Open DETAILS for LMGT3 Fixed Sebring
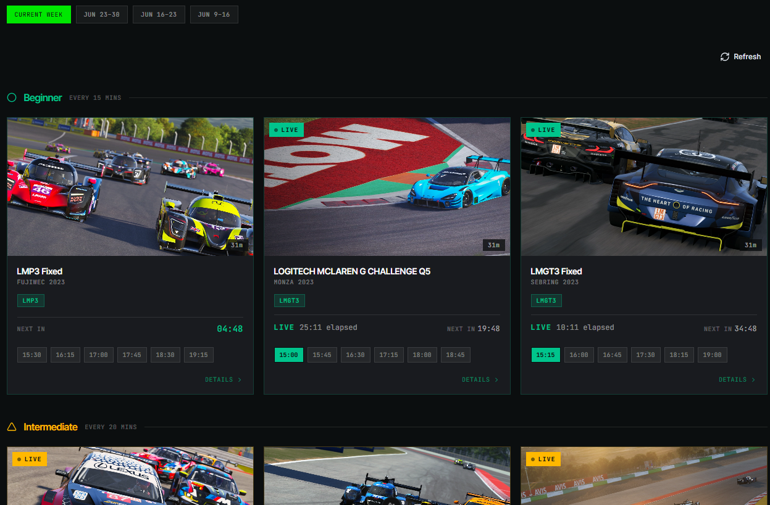This screenshot has height=505, width=770. (x=737, y=380)
